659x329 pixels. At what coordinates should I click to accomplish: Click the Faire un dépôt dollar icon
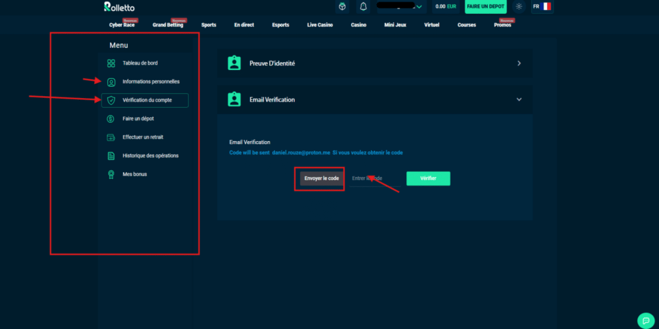click(111, 119)
